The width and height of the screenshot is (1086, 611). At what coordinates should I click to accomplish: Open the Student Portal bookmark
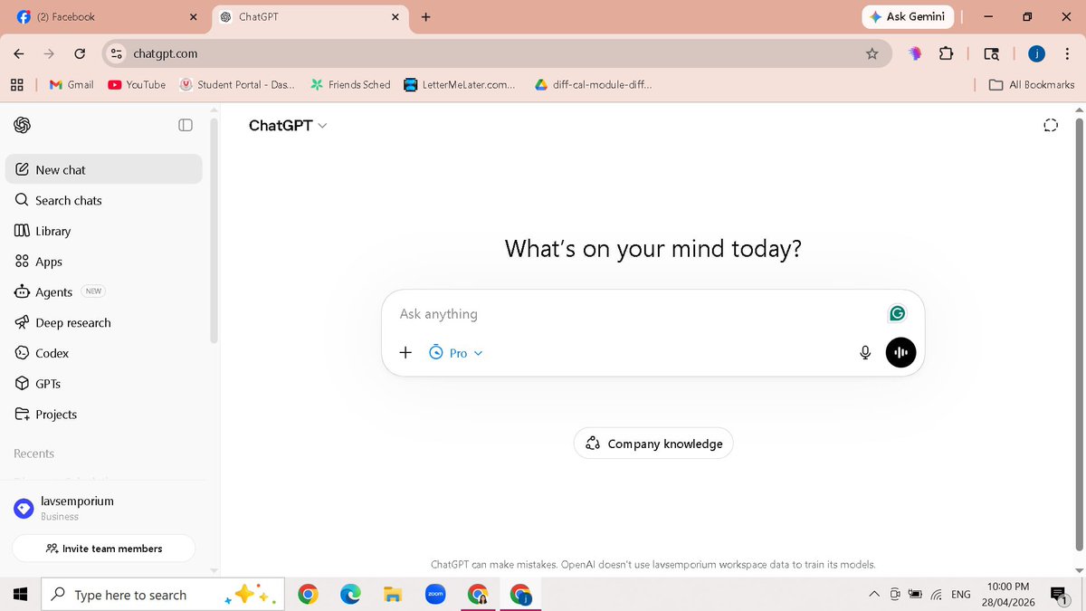[x=237, y=84]
